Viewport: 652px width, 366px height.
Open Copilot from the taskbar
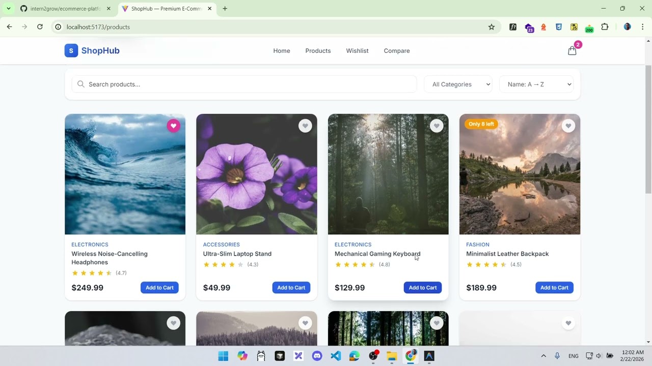tap(242, 356)
